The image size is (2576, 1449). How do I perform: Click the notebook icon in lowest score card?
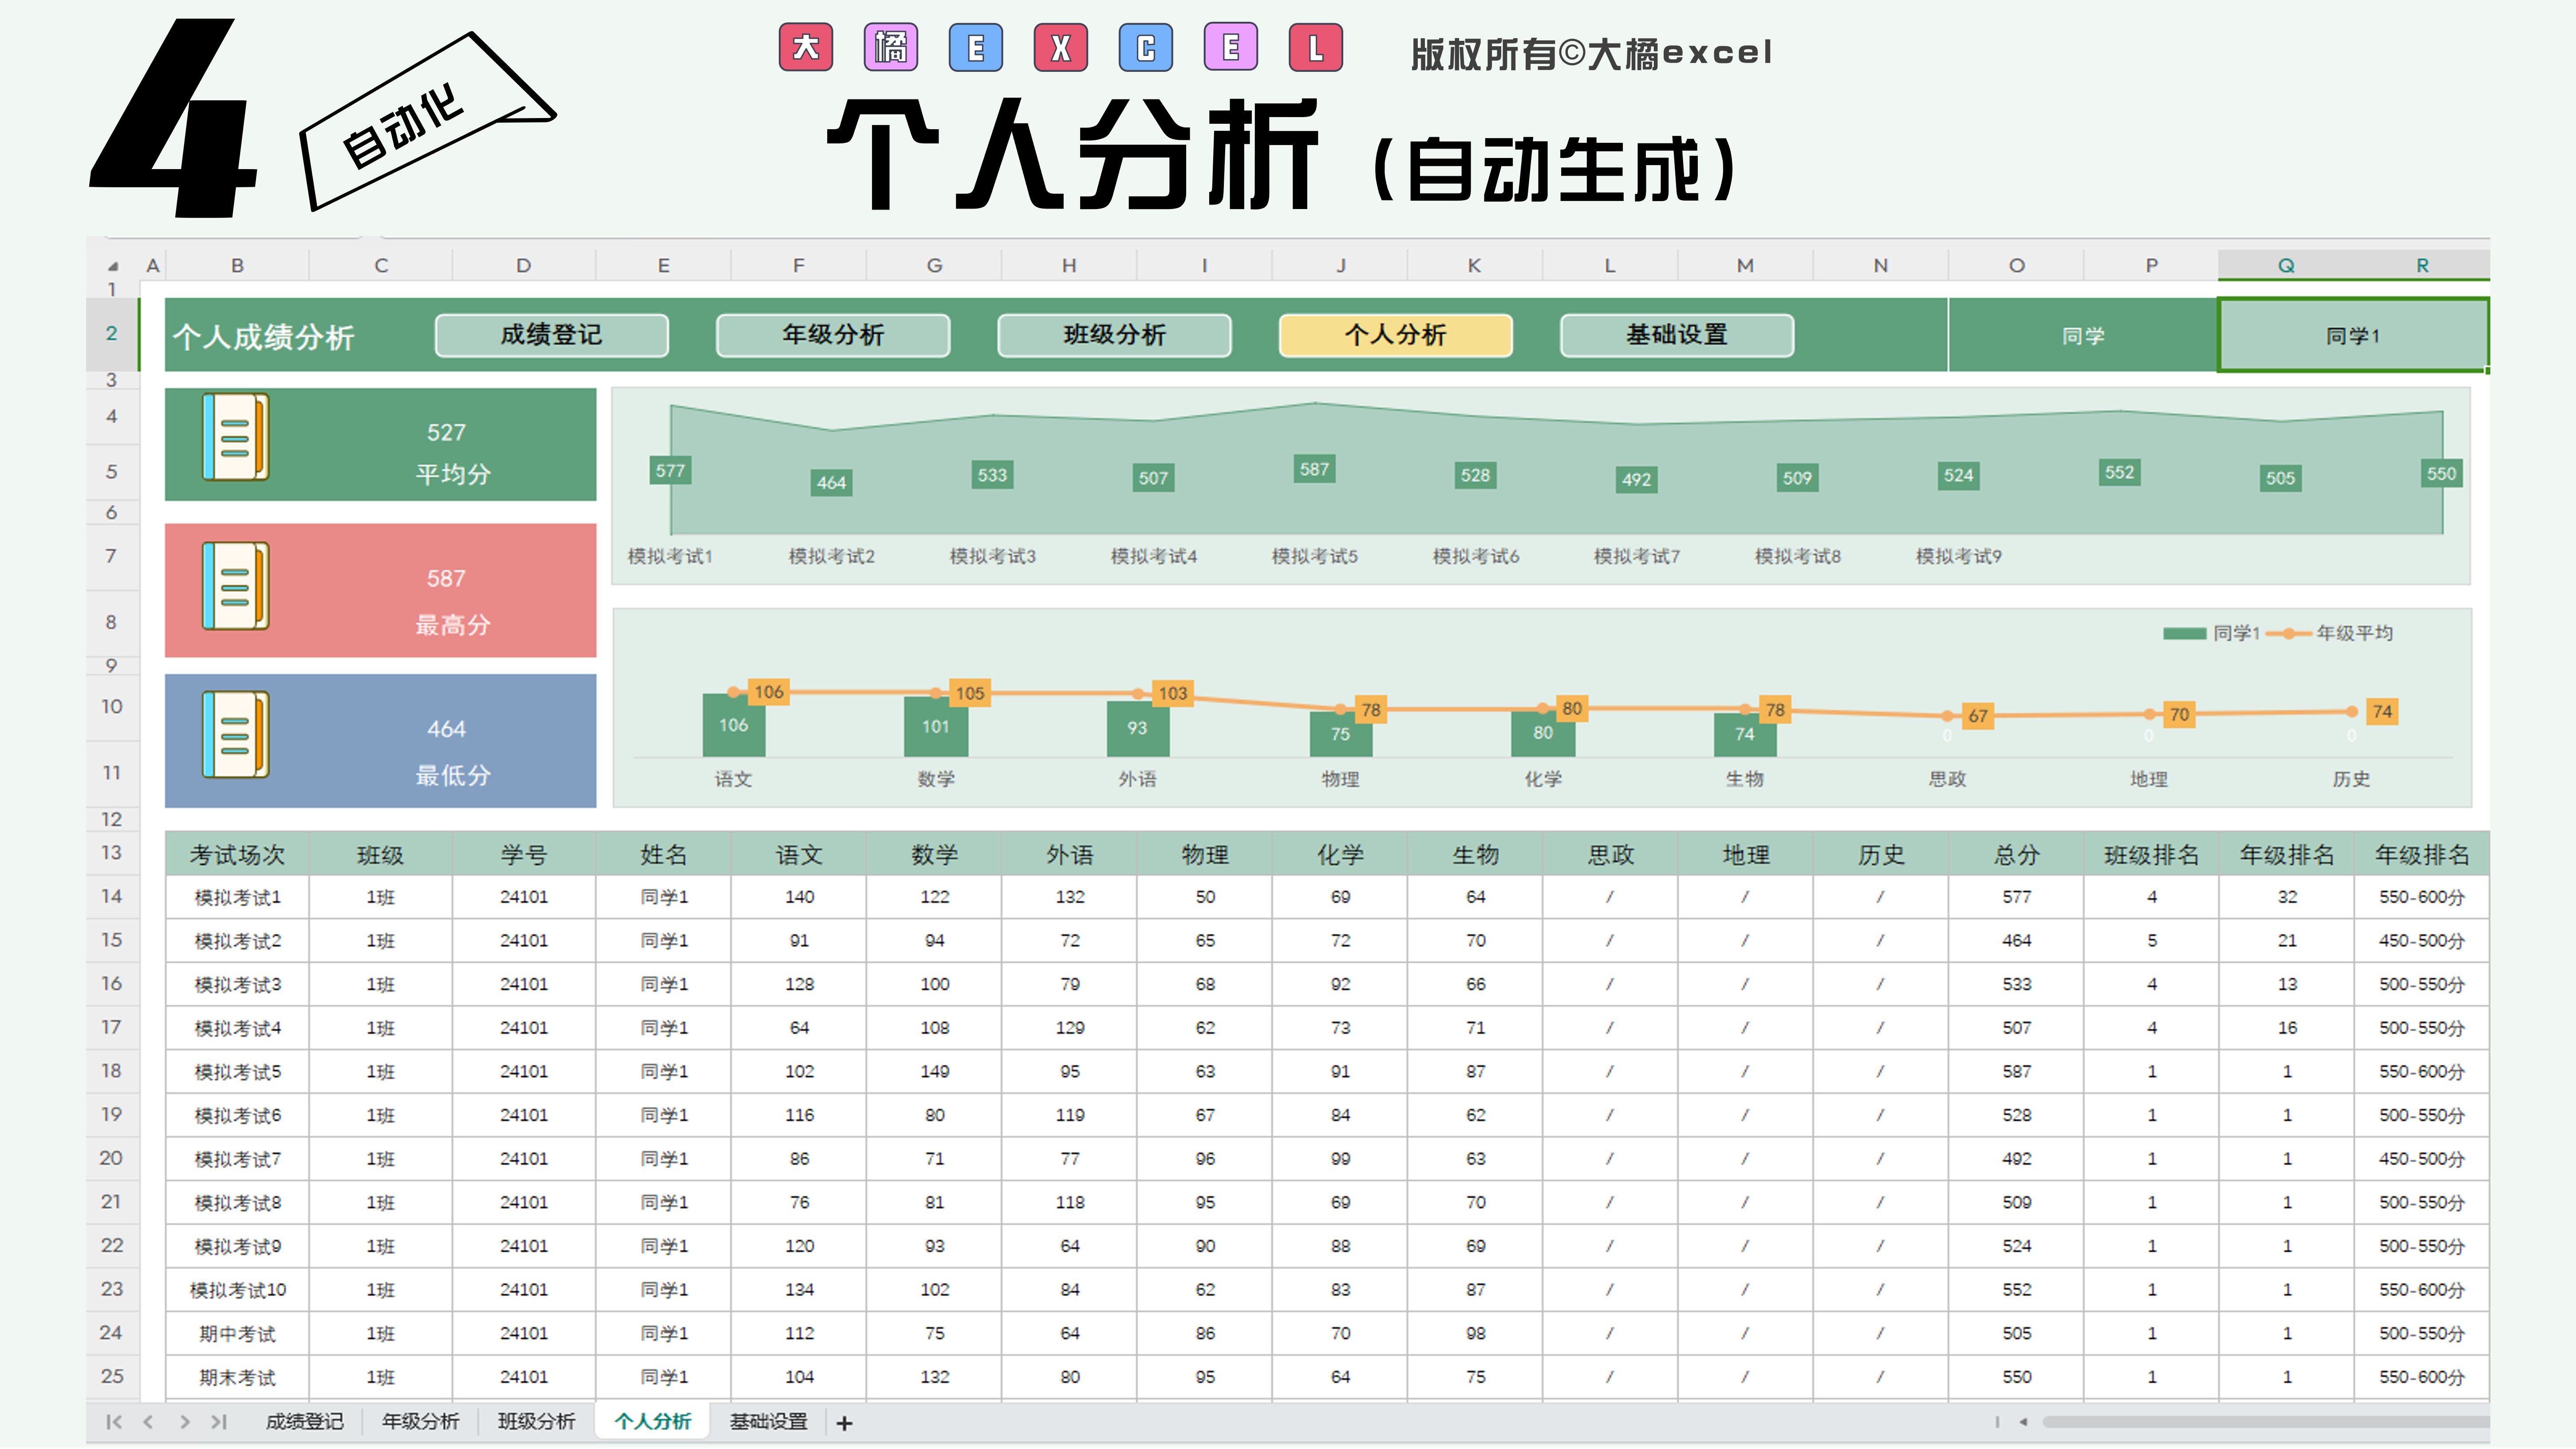(x=235, y=735)
